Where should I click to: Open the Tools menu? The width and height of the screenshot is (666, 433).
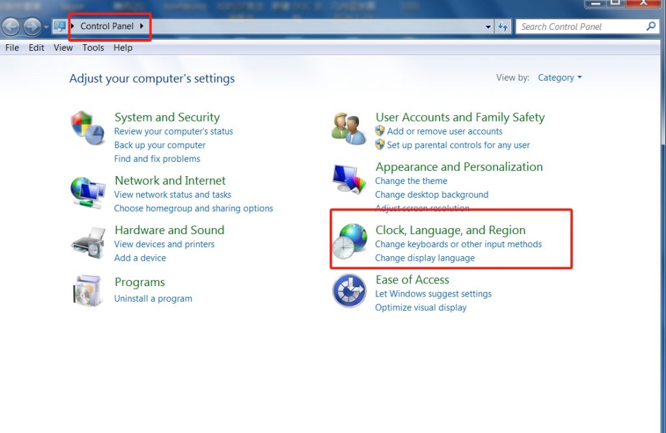coord(93,47)
